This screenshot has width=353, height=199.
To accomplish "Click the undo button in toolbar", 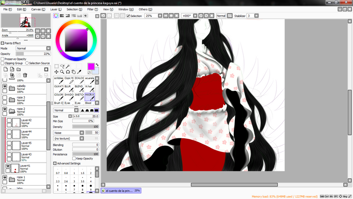I will point(103,16).
